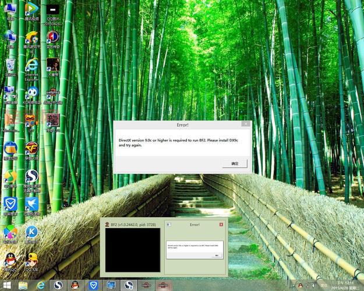Open the Computer icon on the desktop

tap(10, 12)
